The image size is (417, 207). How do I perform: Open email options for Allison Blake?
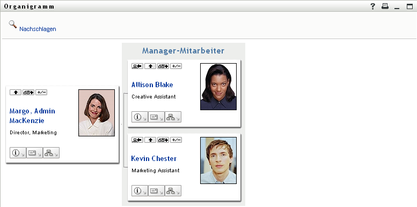[x=156, y=117]
